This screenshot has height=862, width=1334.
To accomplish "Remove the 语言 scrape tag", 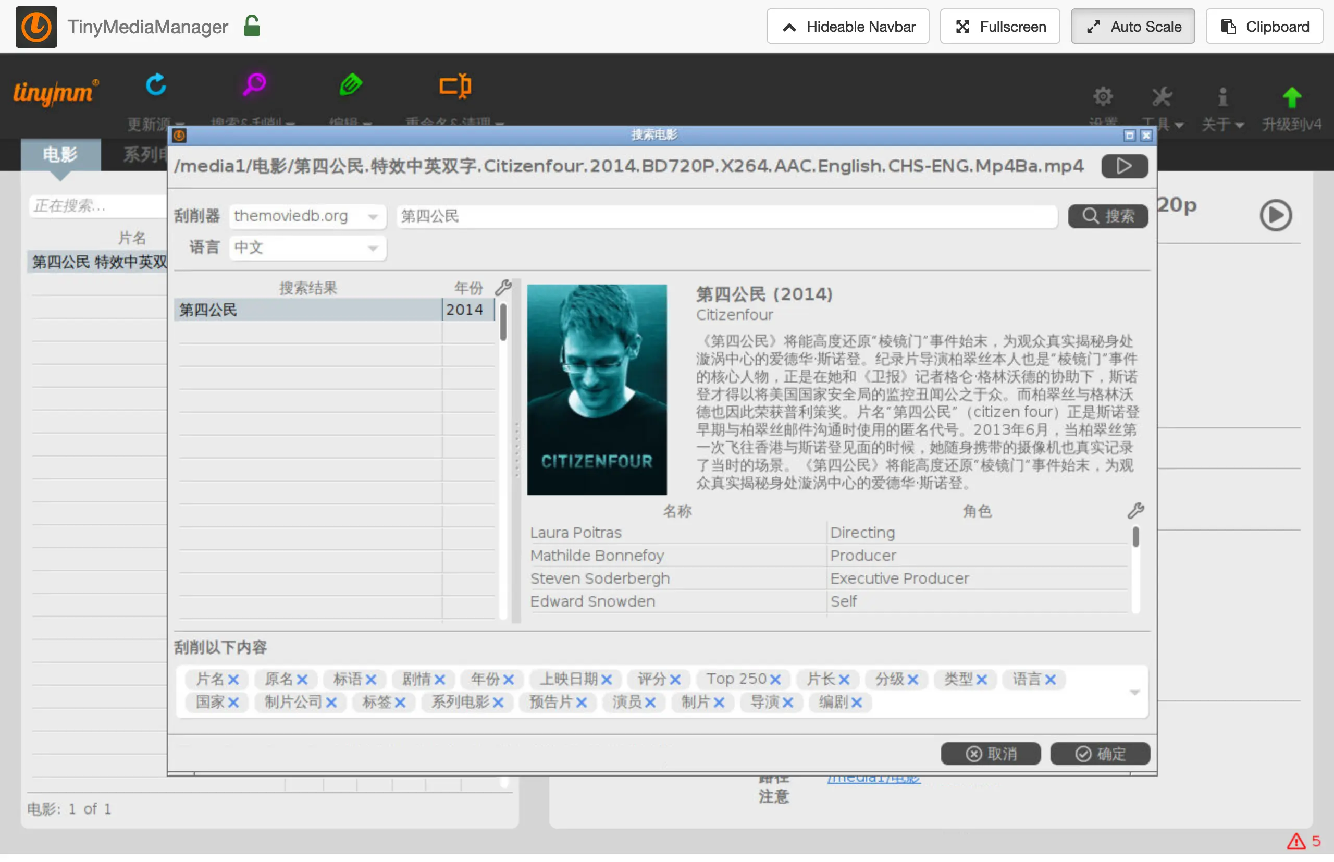I will [x=1051, y=680].
